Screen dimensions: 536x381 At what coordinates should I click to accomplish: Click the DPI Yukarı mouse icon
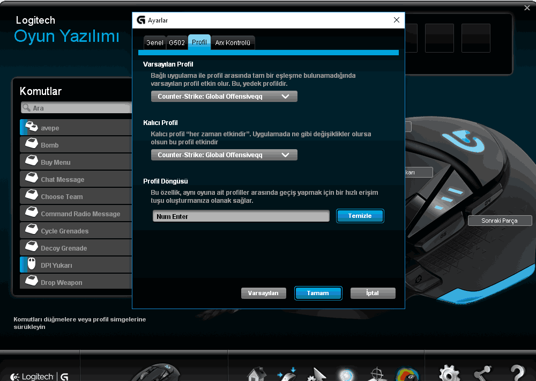pyautogui.click(x=32, y=264)
